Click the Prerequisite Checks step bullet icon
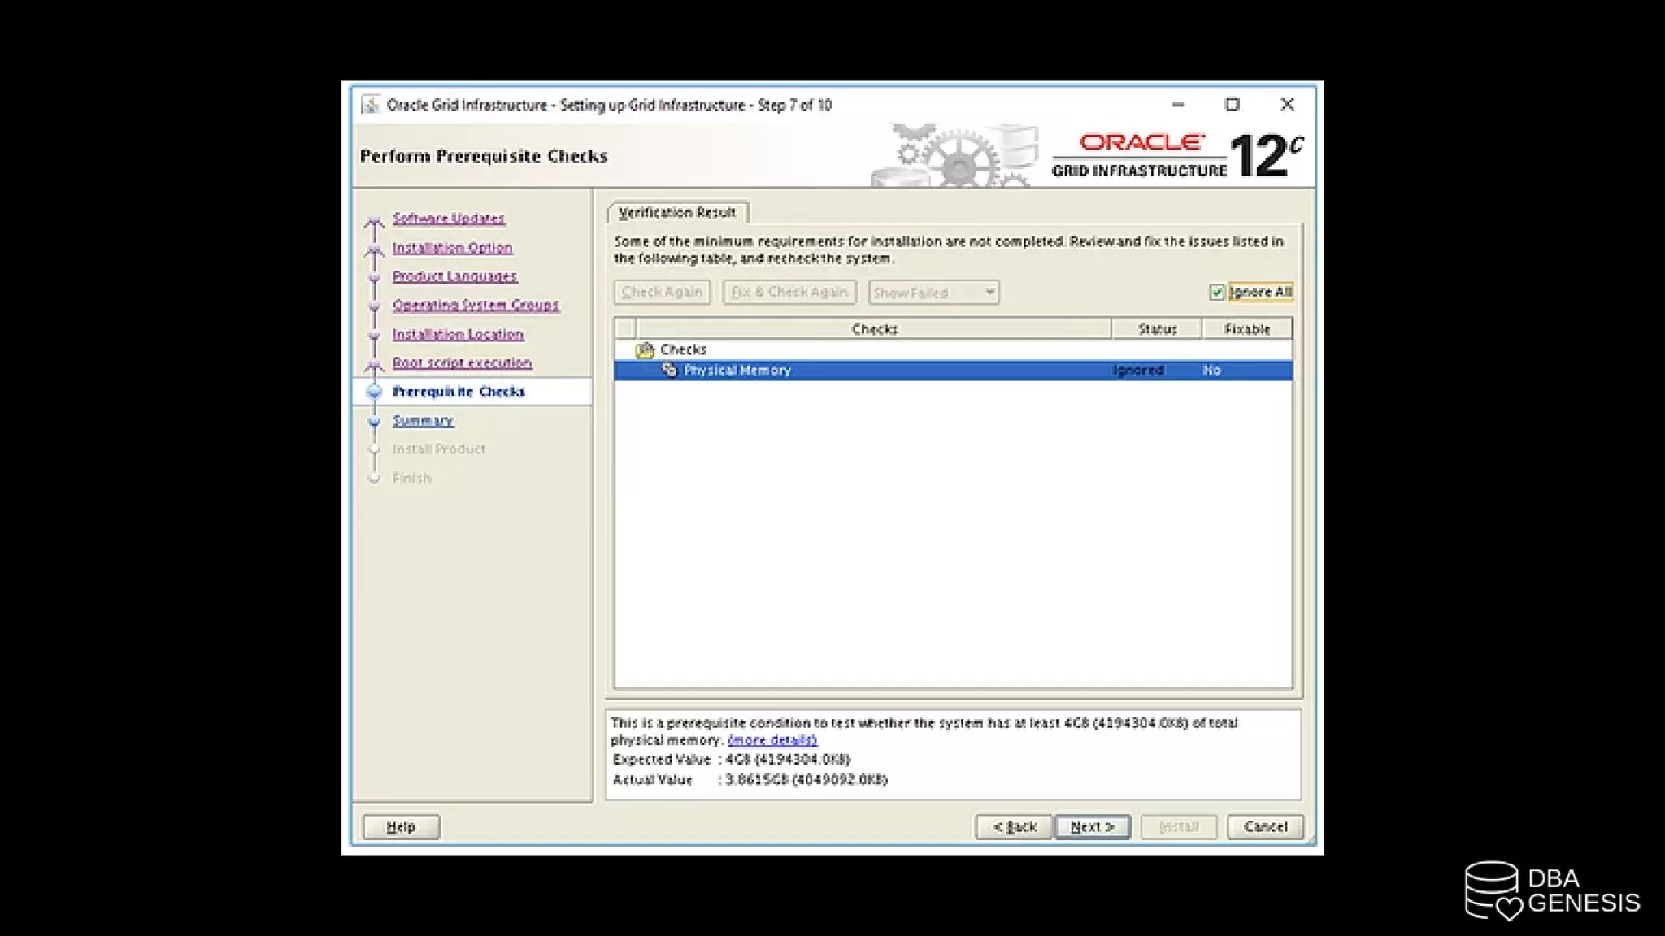The image size is (1665, 936). click(374, 392)
